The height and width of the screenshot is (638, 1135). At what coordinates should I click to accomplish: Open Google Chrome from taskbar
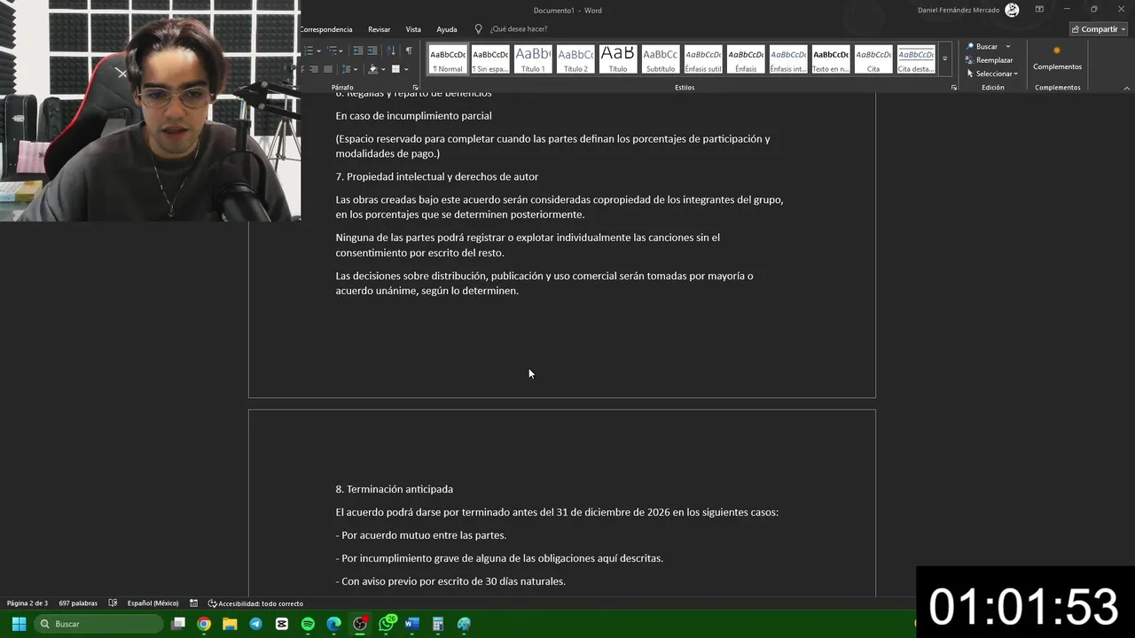pos(204,624)
